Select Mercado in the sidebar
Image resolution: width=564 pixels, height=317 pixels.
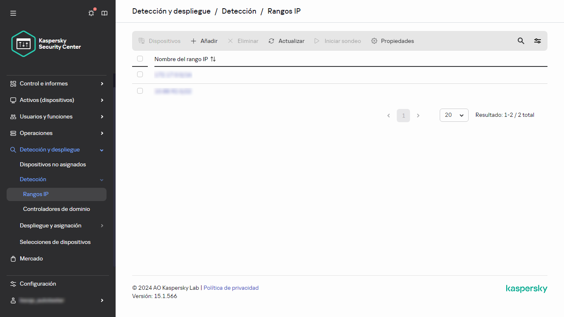tap(31, 258)
